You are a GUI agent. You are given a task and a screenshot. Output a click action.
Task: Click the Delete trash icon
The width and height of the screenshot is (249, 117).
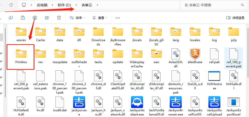click(59, 18)
